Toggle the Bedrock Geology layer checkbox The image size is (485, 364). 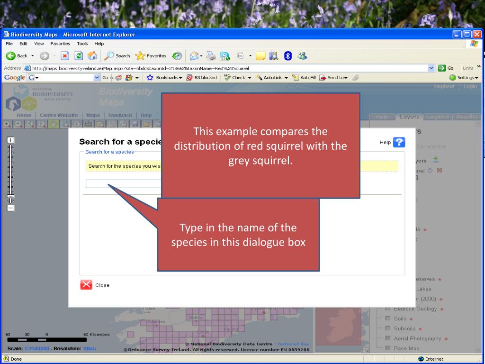coord(387,309)
